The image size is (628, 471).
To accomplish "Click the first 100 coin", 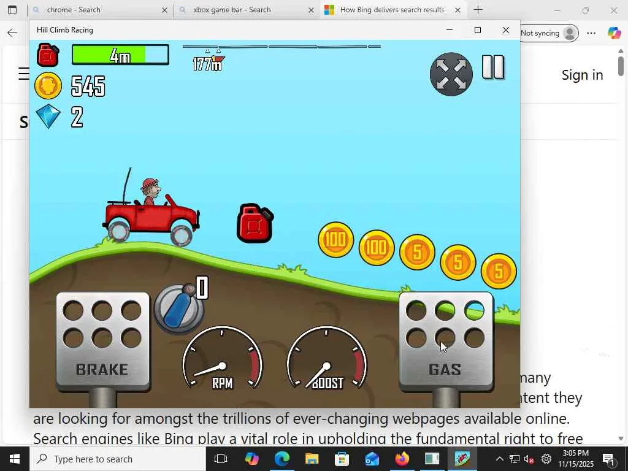I will [x=335, y=240].
